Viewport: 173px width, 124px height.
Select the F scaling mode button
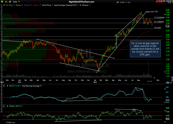172,83
